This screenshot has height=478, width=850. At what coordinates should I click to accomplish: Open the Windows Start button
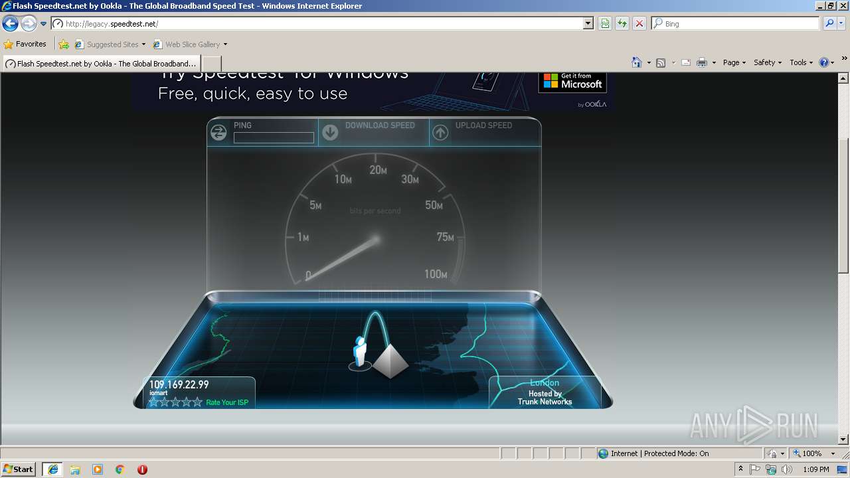click(x=19, y=469)
